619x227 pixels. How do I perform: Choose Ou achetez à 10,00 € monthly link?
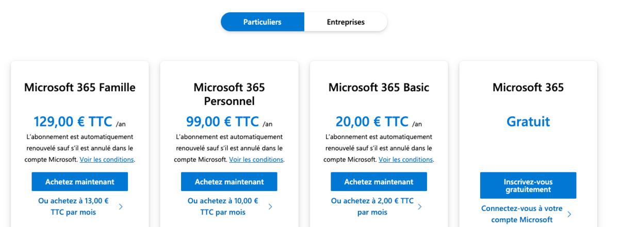click(223, 206)
